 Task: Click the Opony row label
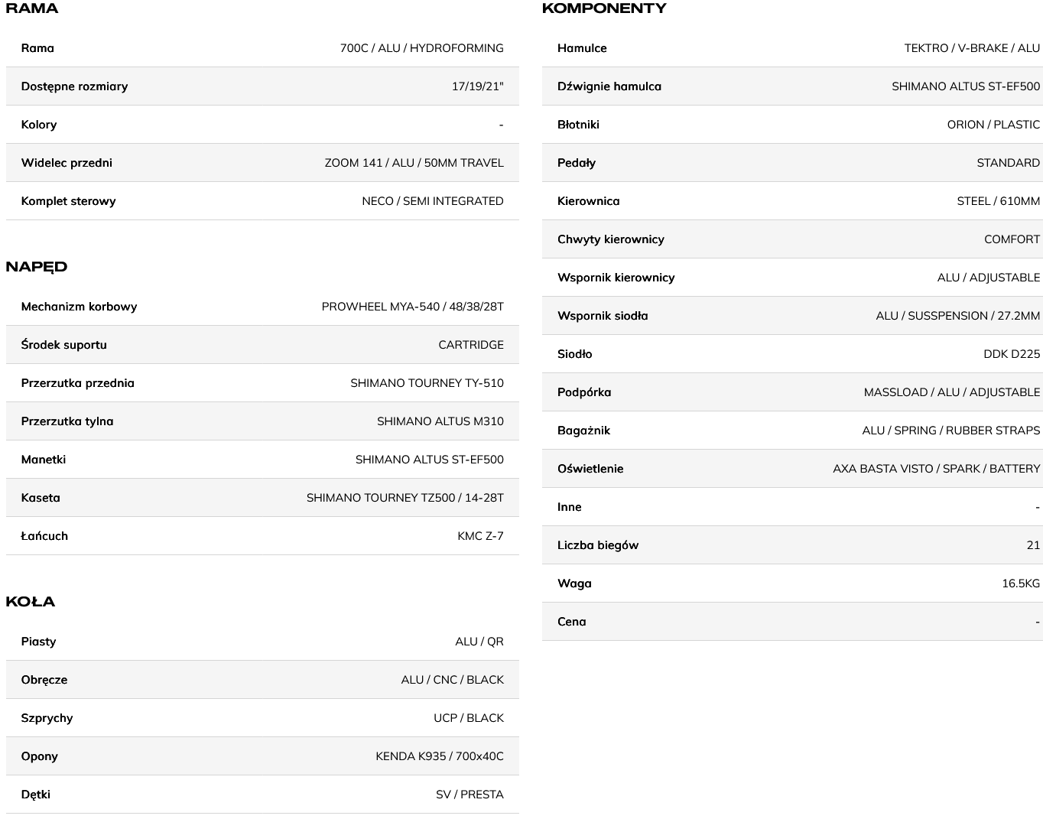click(x=40, y=756)
